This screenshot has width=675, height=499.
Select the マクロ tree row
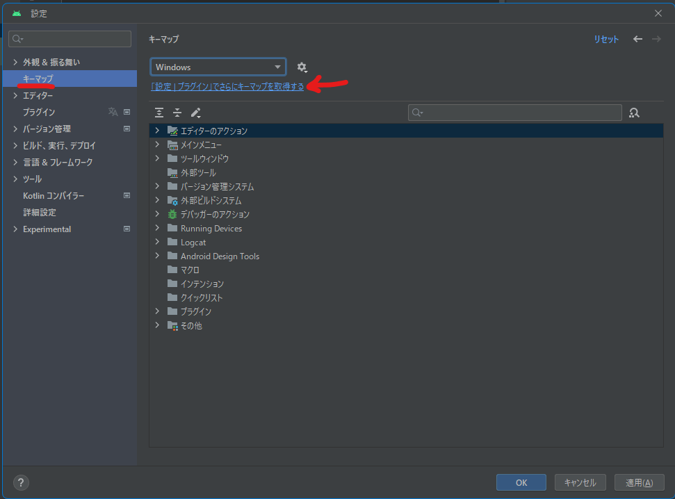tap(406, 270)
